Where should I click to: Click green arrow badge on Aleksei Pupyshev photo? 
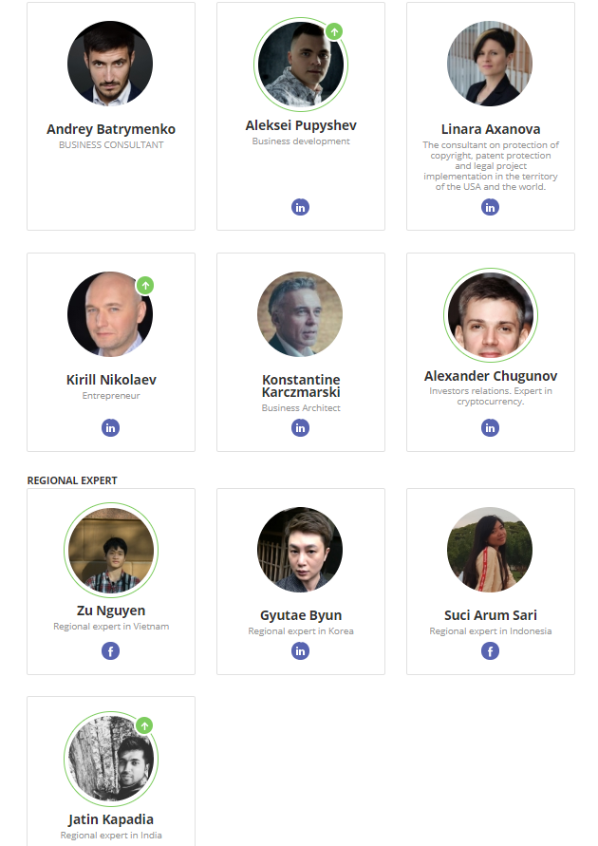(334, 31)
